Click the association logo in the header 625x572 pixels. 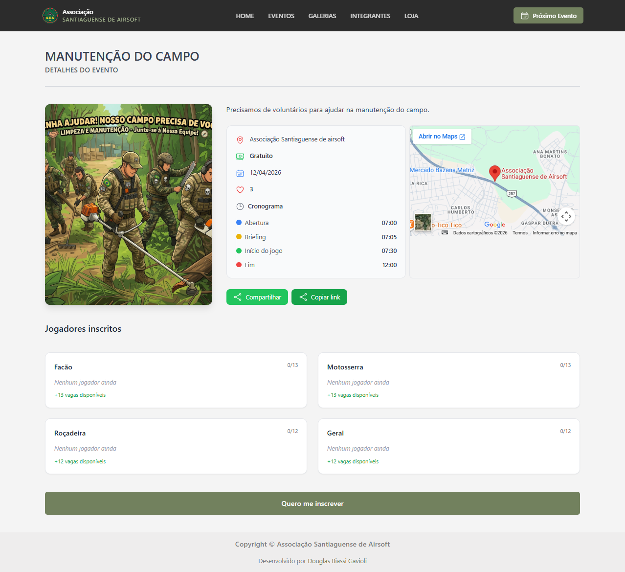(x=50, y=16)
